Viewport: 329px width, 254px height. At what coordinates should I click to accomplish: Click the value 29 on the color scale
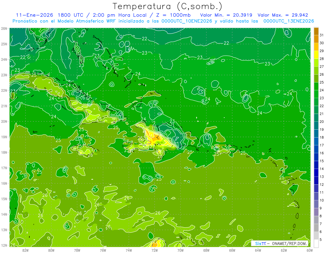[322, 51]
